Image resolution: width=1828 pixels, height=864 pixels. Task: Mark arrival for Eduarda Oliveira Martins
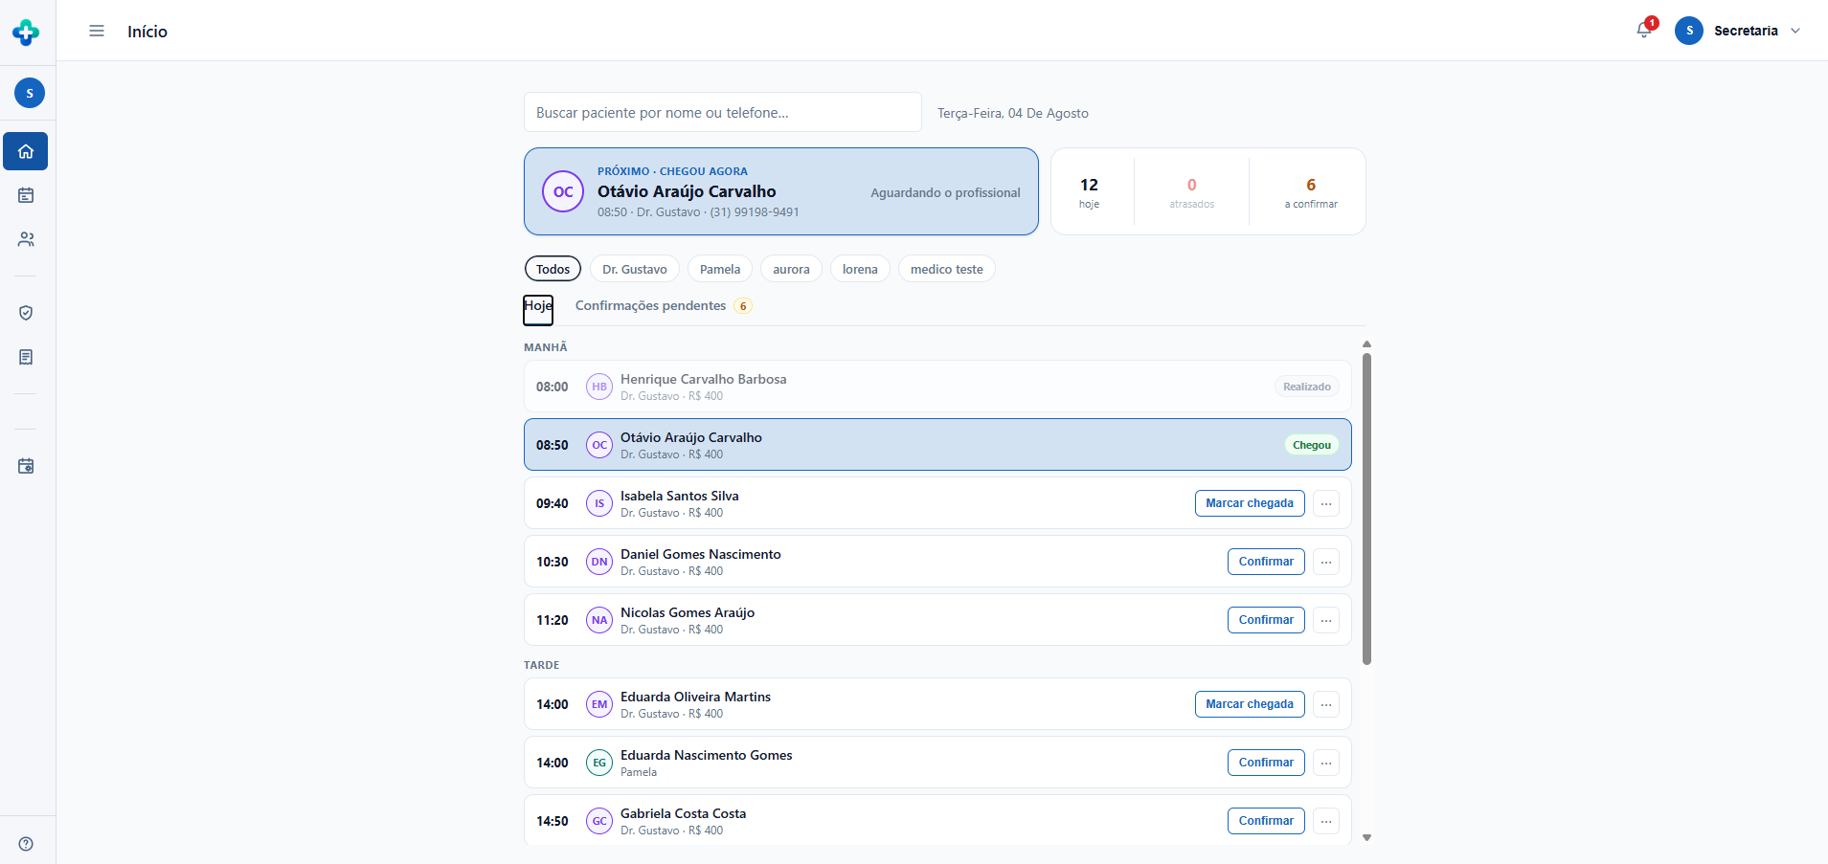(1250, 704)
